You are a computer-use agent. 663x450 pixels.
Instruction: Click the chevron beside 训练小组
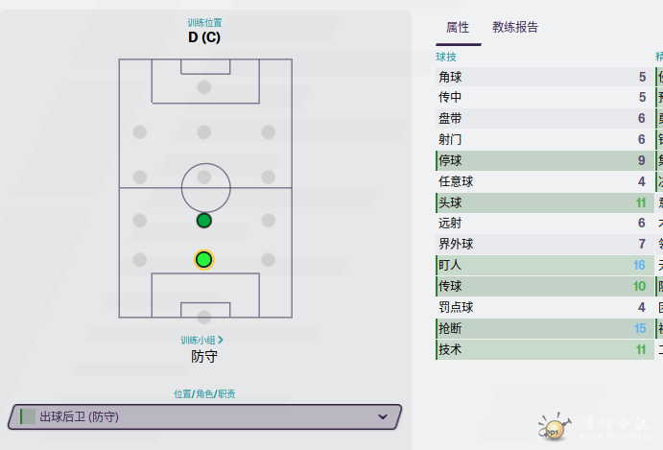pyautogui.click(x=221, y=340)
